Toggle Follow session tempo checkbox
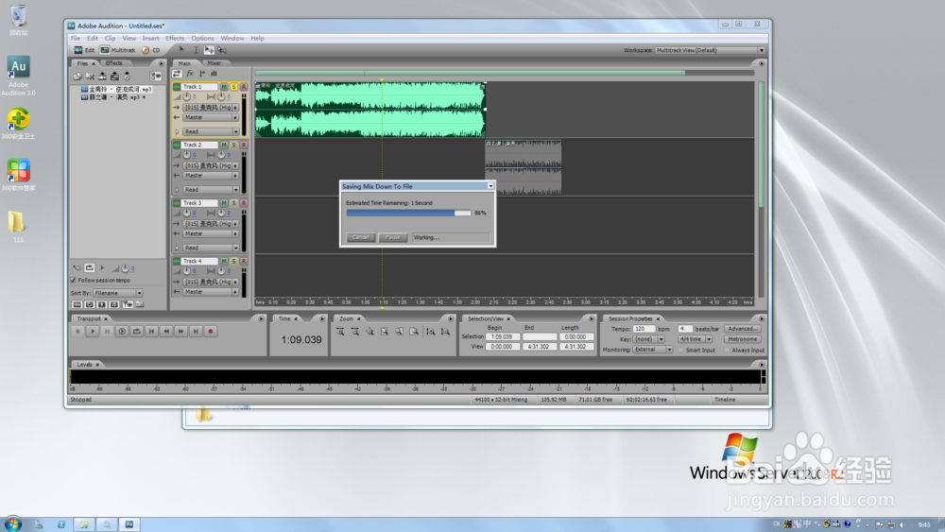 [x=74, y=280]
